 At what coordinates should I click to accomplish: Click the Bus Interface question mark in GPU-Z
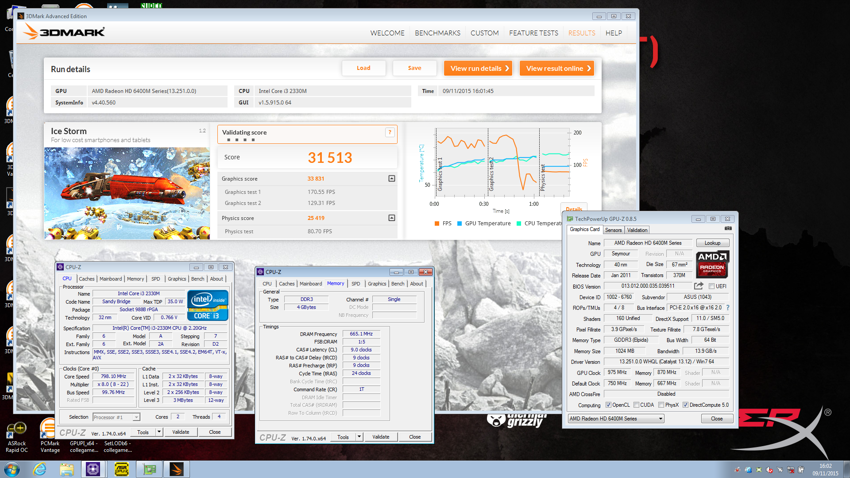pyautogui.click(x=728, y=308)
